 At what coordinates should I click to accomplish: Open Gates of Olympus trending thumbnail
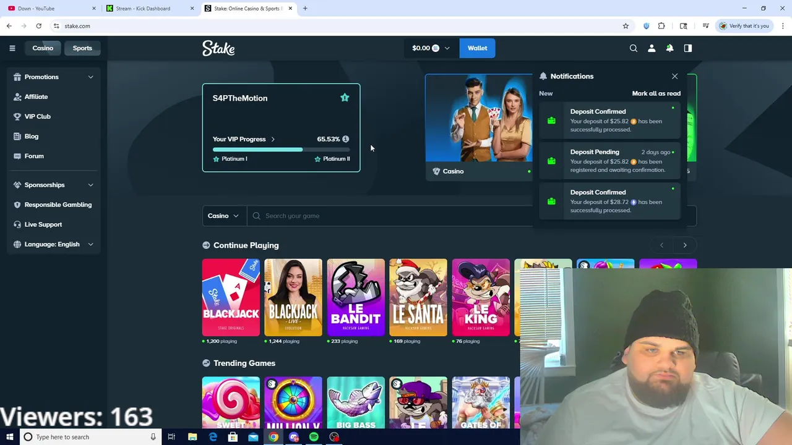coord(481,403)
